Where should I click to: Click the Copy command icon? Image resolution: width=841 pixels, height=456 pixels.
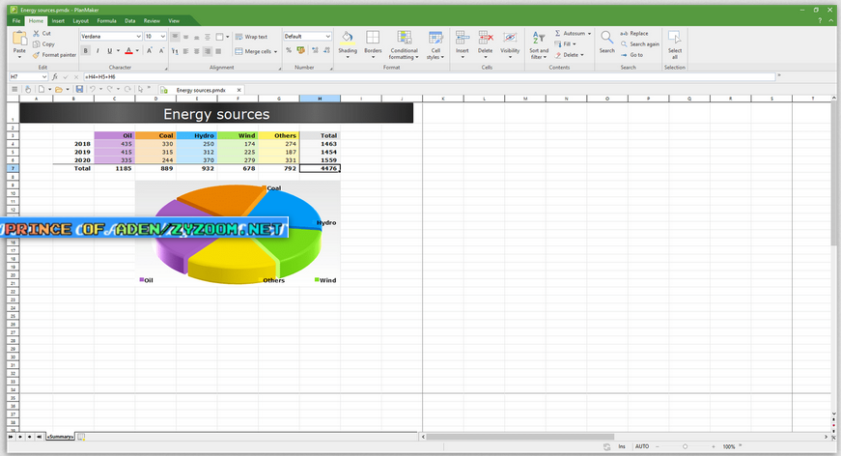point(36,44)
